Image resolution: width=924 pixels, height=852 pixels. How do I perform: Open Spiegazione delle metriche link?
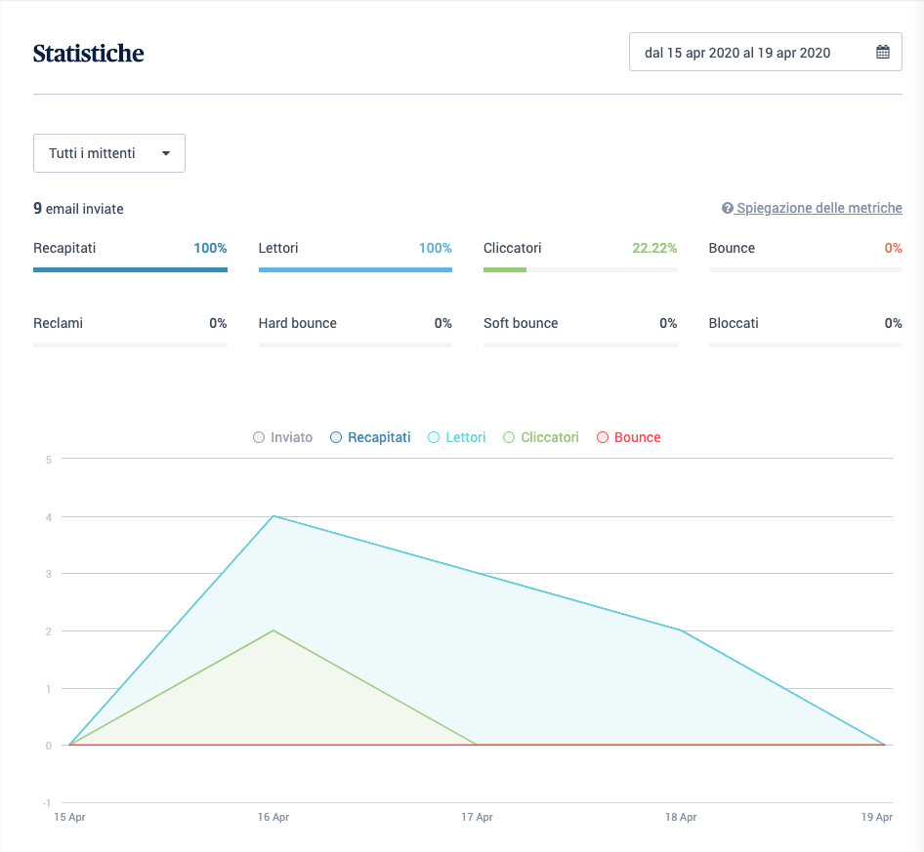[819, 209]
